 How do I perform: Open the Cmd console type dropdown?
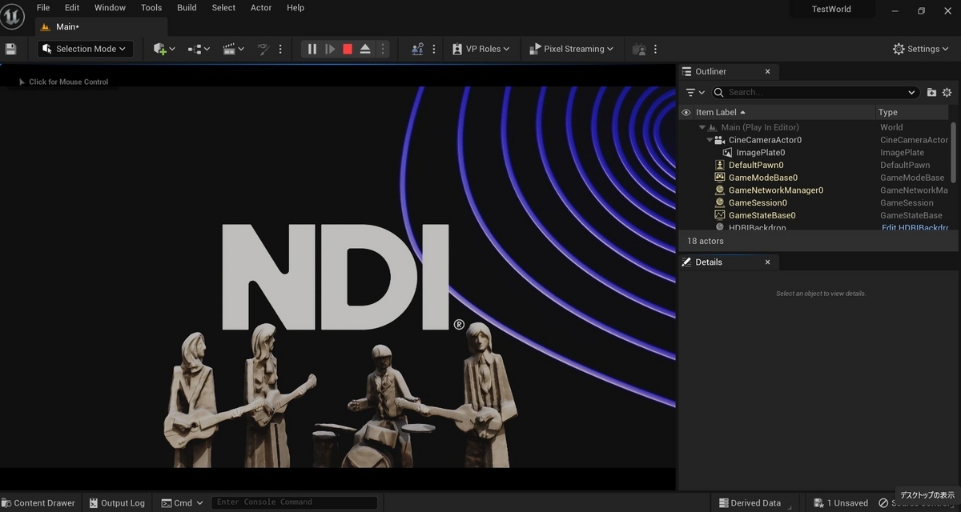click(x=183, y=503)
